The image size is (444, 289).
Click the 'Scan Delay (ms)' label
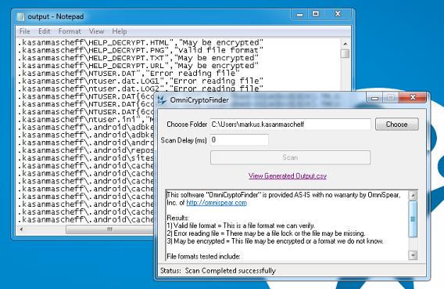pos(184,140)
